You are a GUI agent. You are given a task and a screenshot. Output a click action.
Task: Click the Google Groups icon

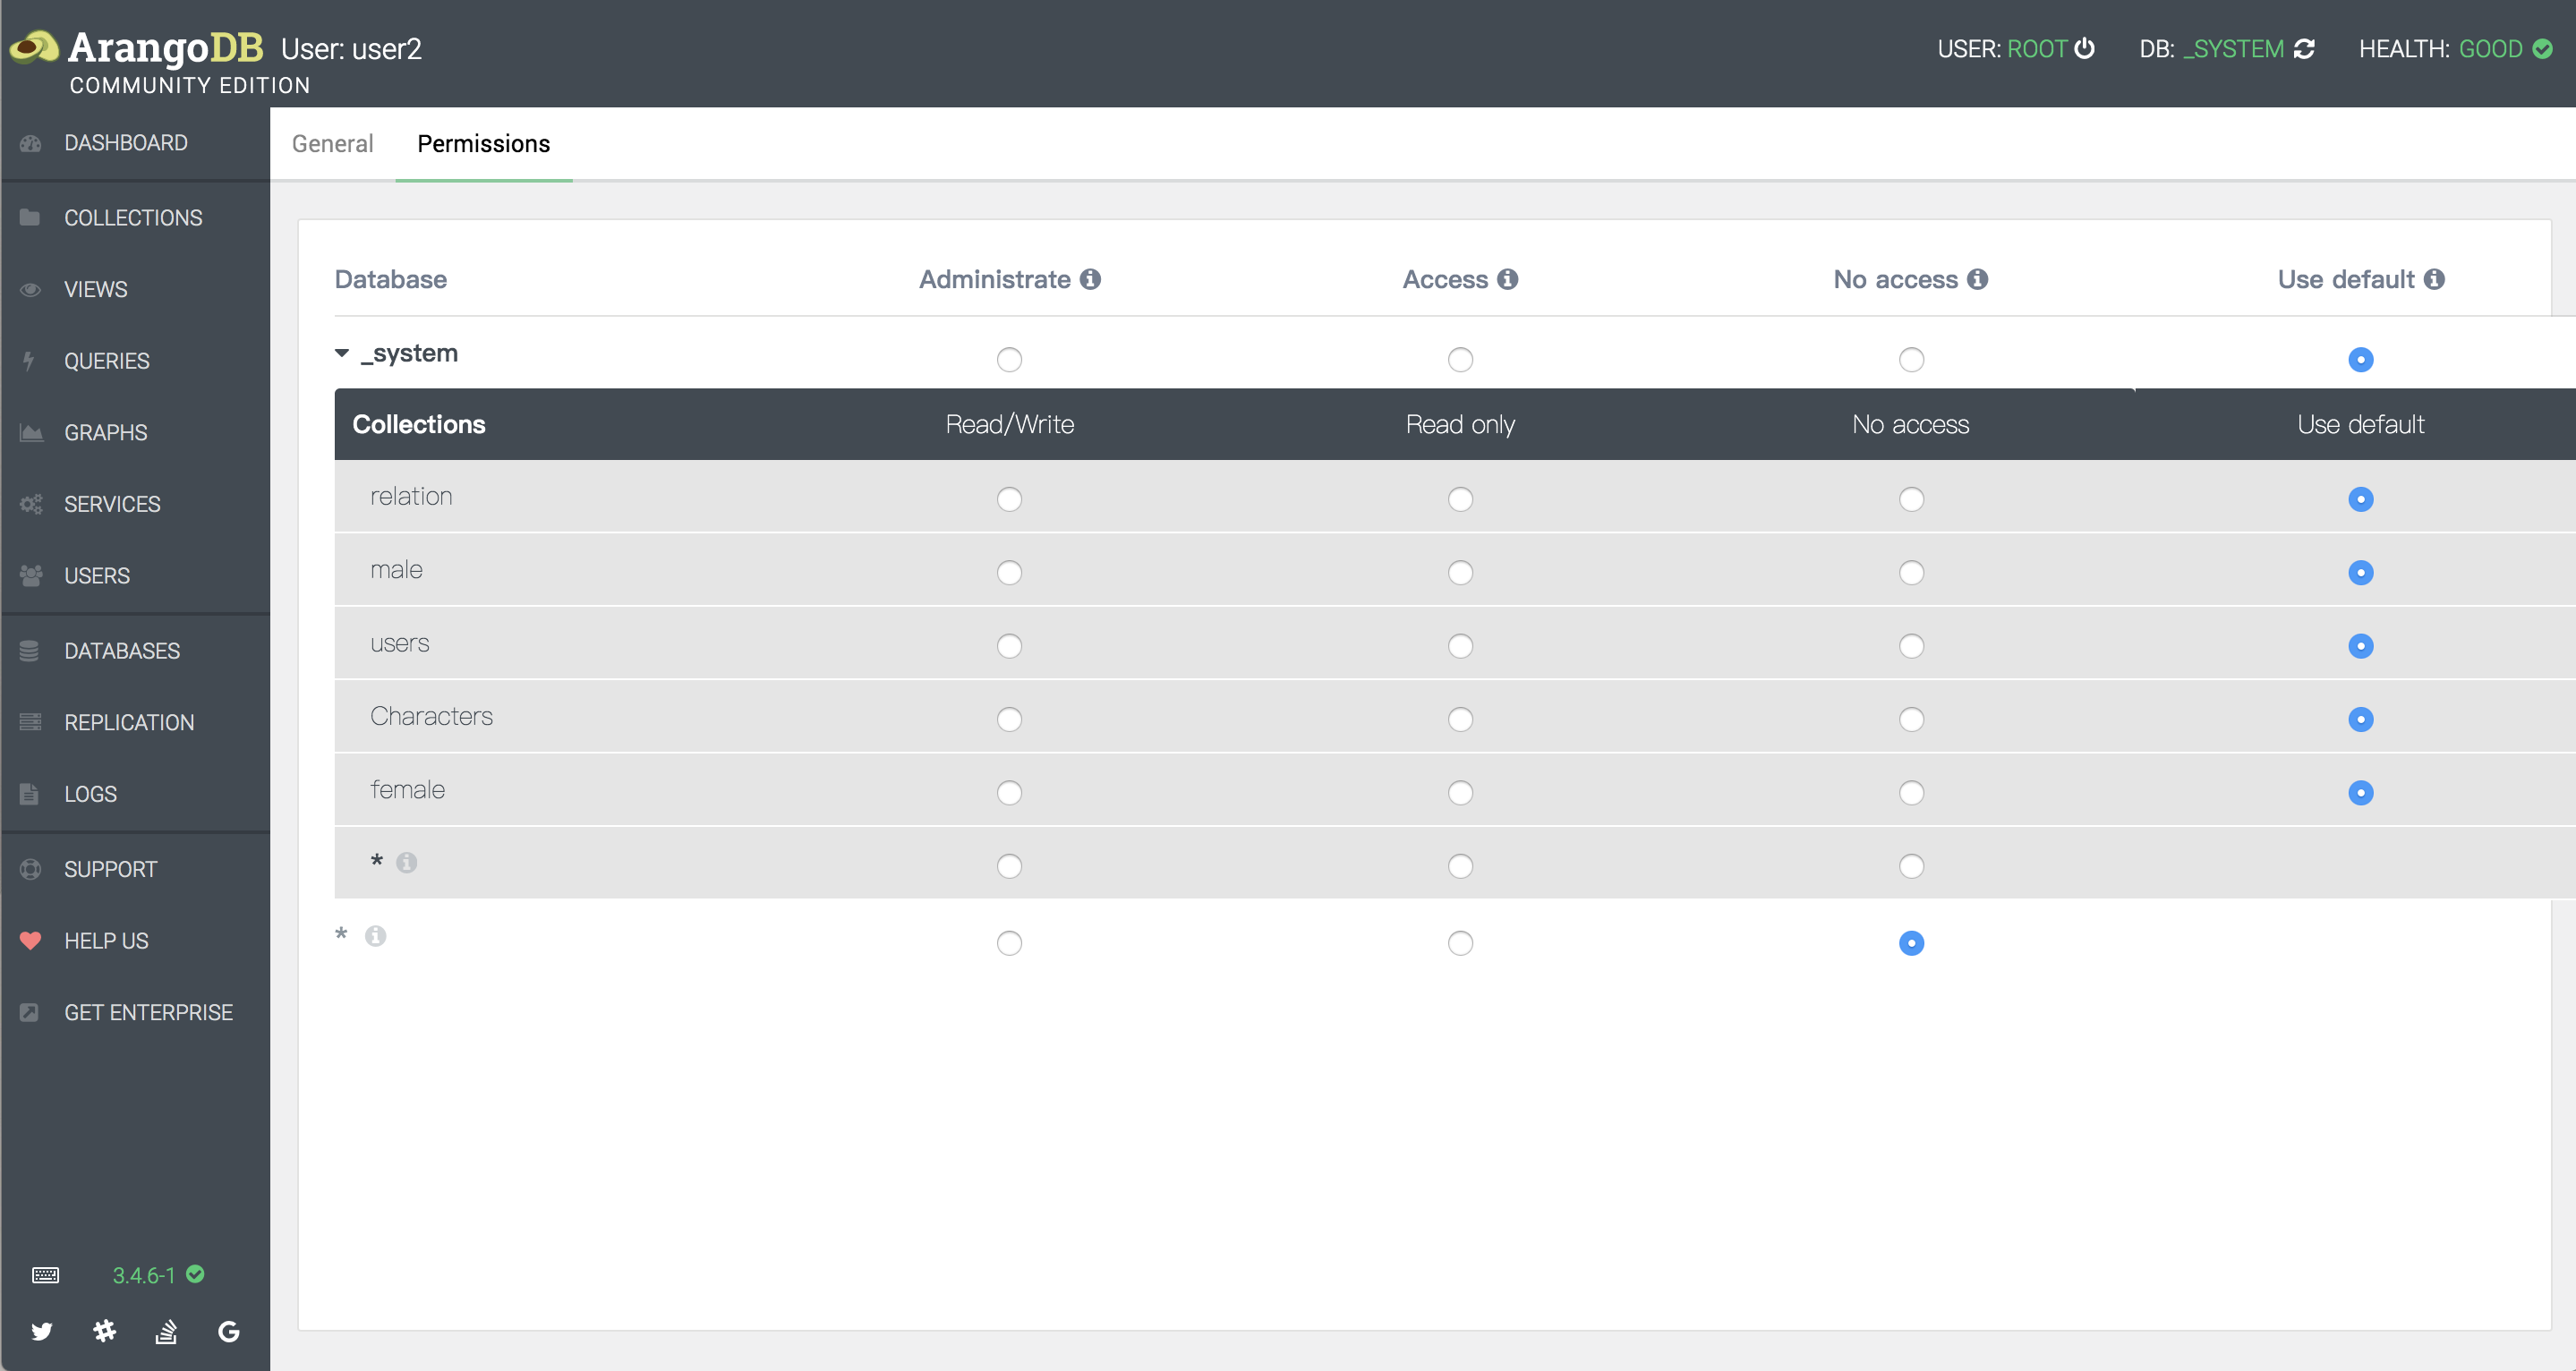[229, 1331]
